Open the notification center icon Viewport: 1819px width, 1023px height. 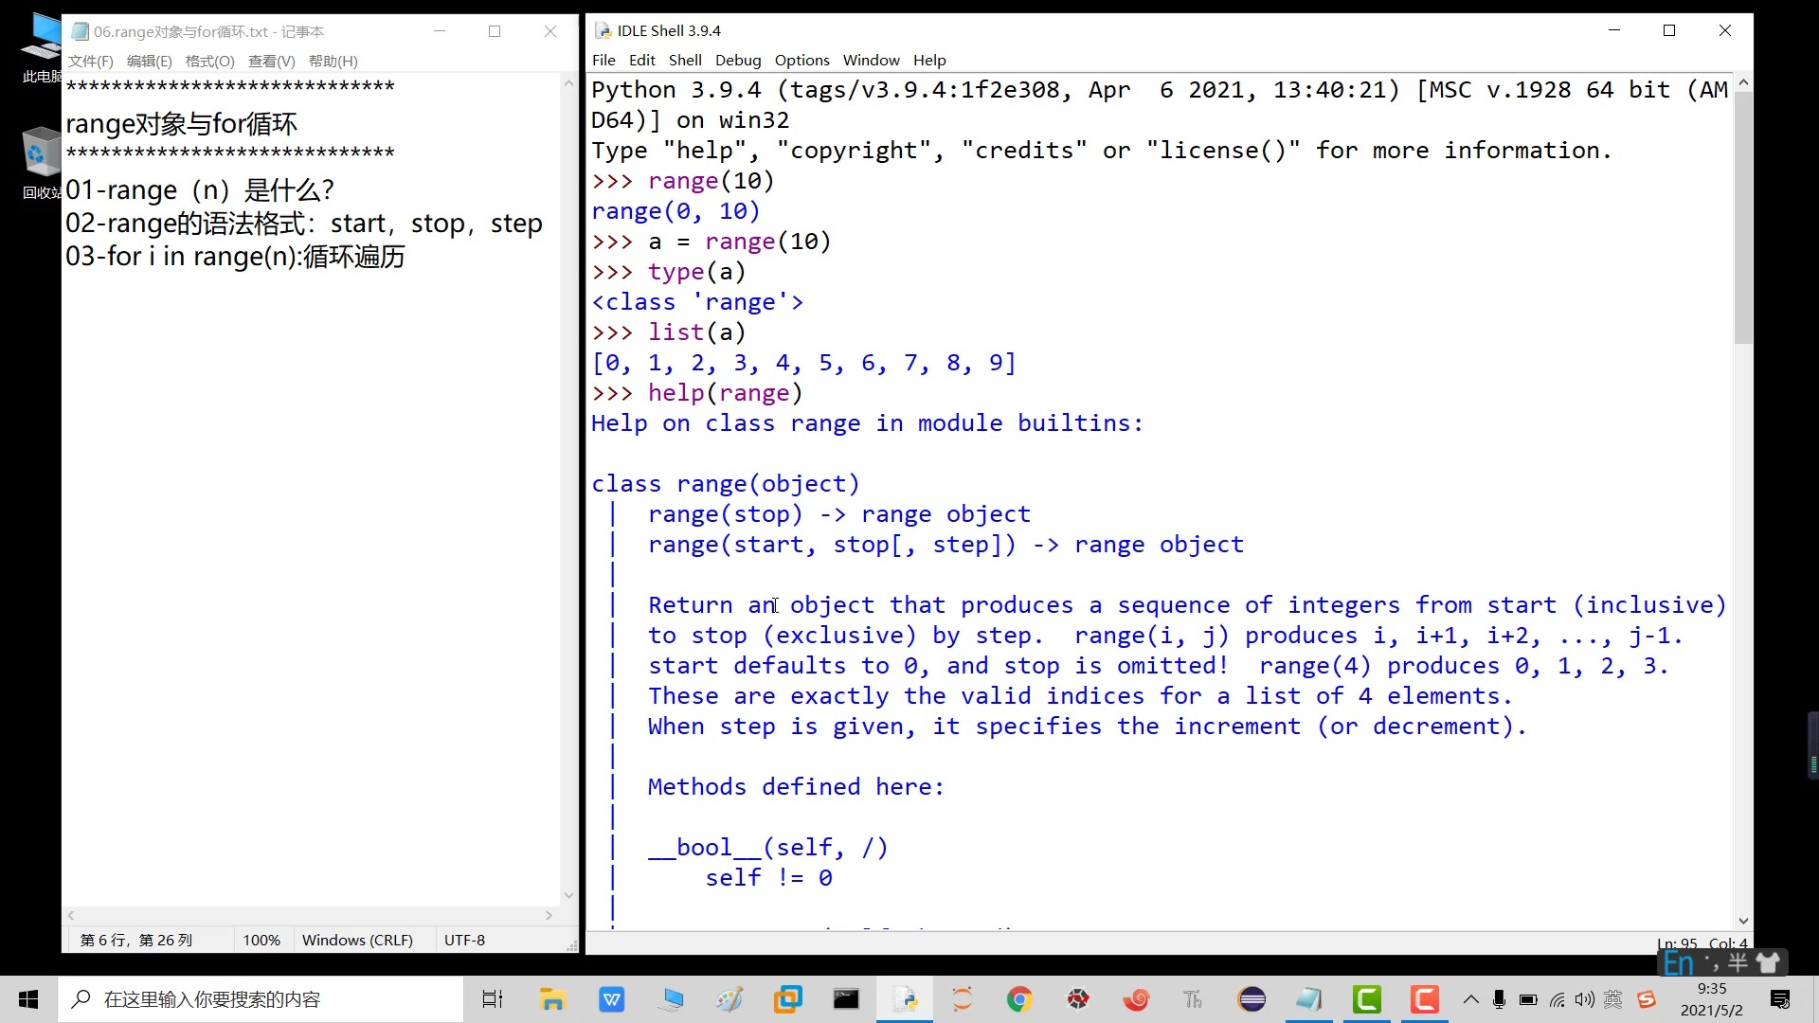tap(1780, 999)
